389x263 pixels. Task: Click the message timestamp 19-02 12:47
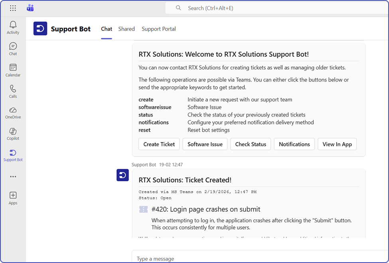pyautogui.click(x=171, y=165)
